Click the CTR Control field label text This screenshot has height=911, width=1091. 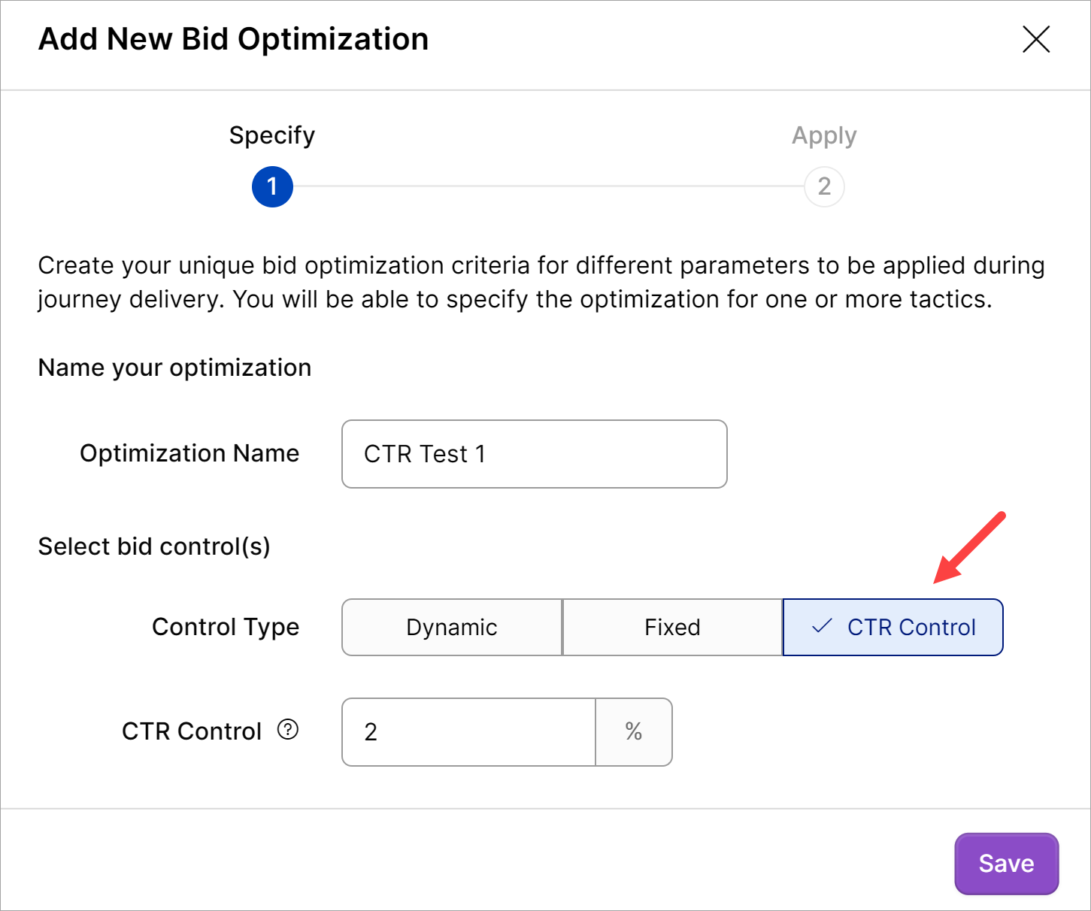point(192,731)
